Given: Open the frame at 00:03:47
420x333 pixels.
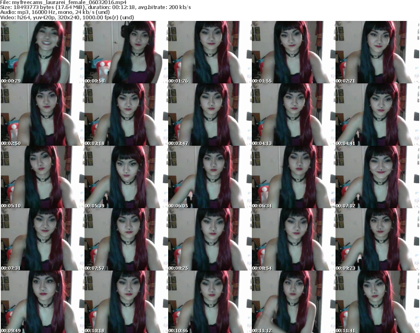Looking at the screenshot, I should click(x=210, y=115).
